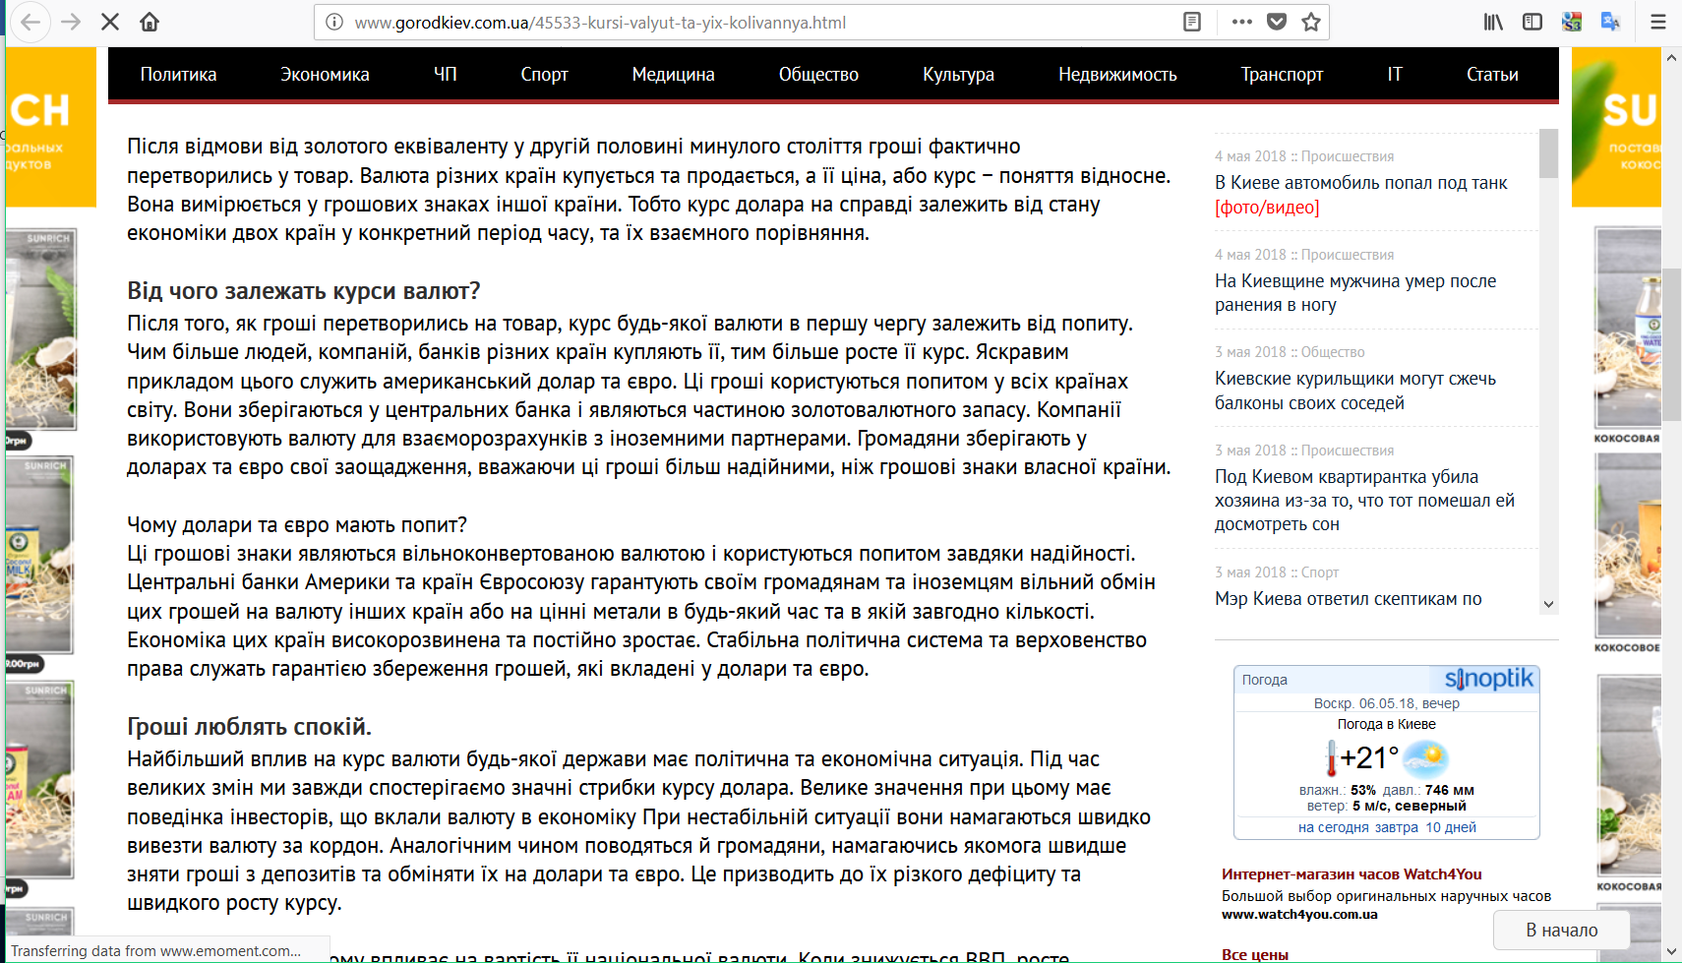Open site information icon in address bar

coord(334,22)
